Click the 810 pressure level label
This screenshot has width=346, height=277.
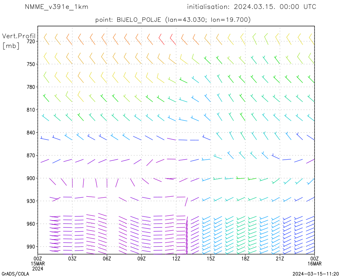[31, 110]
